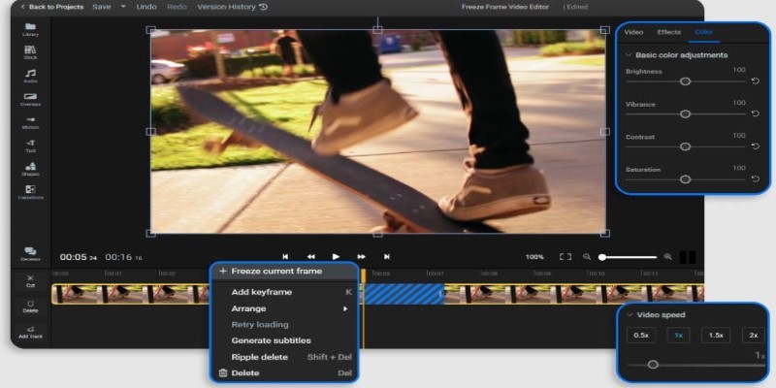
Task: Reset the Brightness value
Action: pos(755,81)
